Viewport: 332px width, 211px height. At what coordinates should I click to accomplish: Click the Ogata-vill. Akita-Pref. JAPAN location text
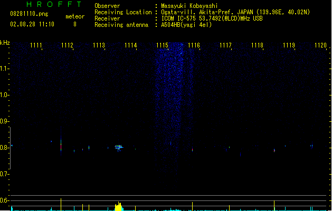pyautogui.click(x=235, y=12)
